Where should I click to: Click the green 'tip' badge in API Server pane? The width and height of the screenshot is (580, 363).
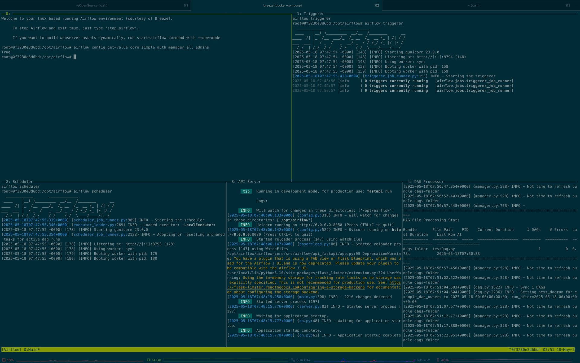click(x=246, y=191)
